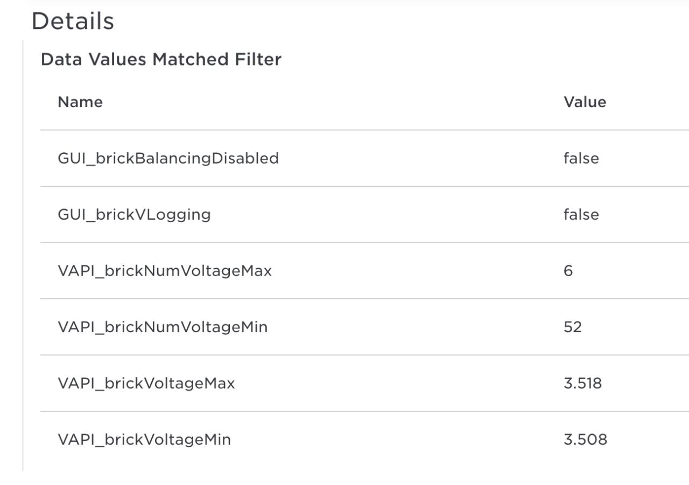
Task: Click the 3.508 voltage value
Action: 585,439
